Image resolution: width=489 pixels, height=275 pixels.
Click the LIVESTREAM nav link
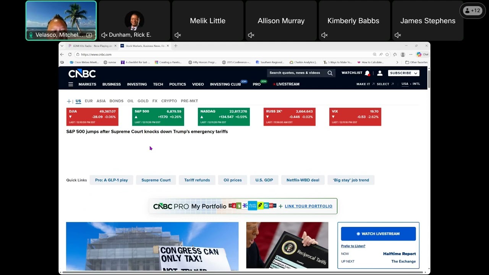pos(286,84)
